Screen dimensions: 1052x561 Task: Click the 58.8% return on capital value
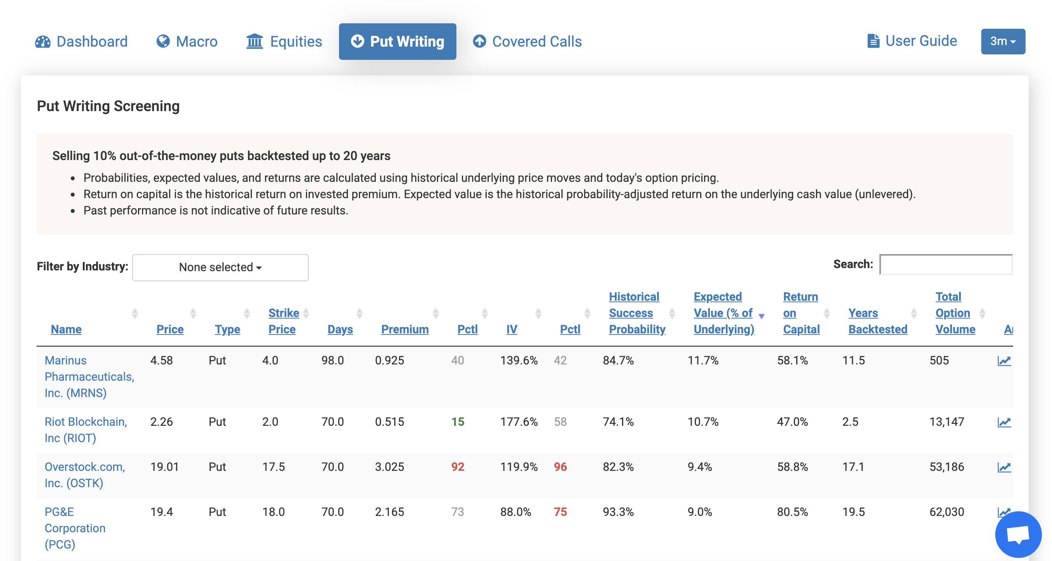792,466
